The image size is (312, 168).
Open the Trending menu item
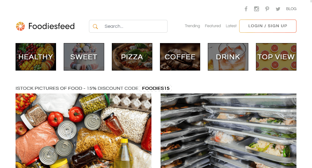coord(192,26)
